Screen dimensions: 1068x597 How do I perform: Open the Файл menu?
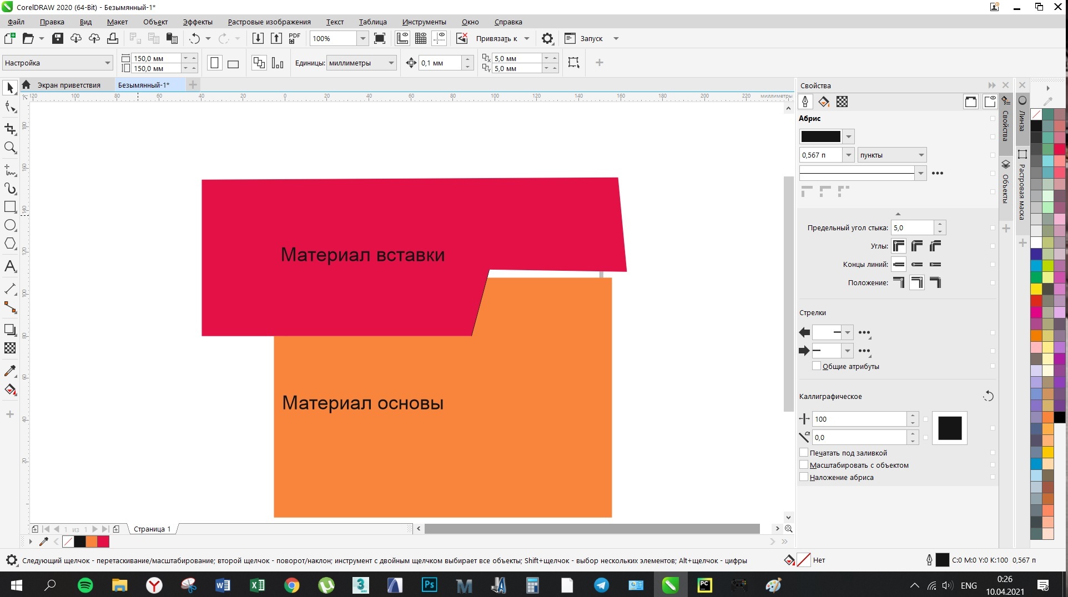pyautogui.click(x=16, y=22)
